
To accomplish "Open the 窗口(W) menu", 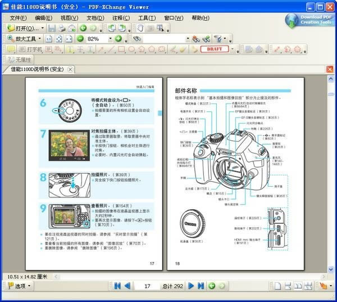I will pos(174,18).
